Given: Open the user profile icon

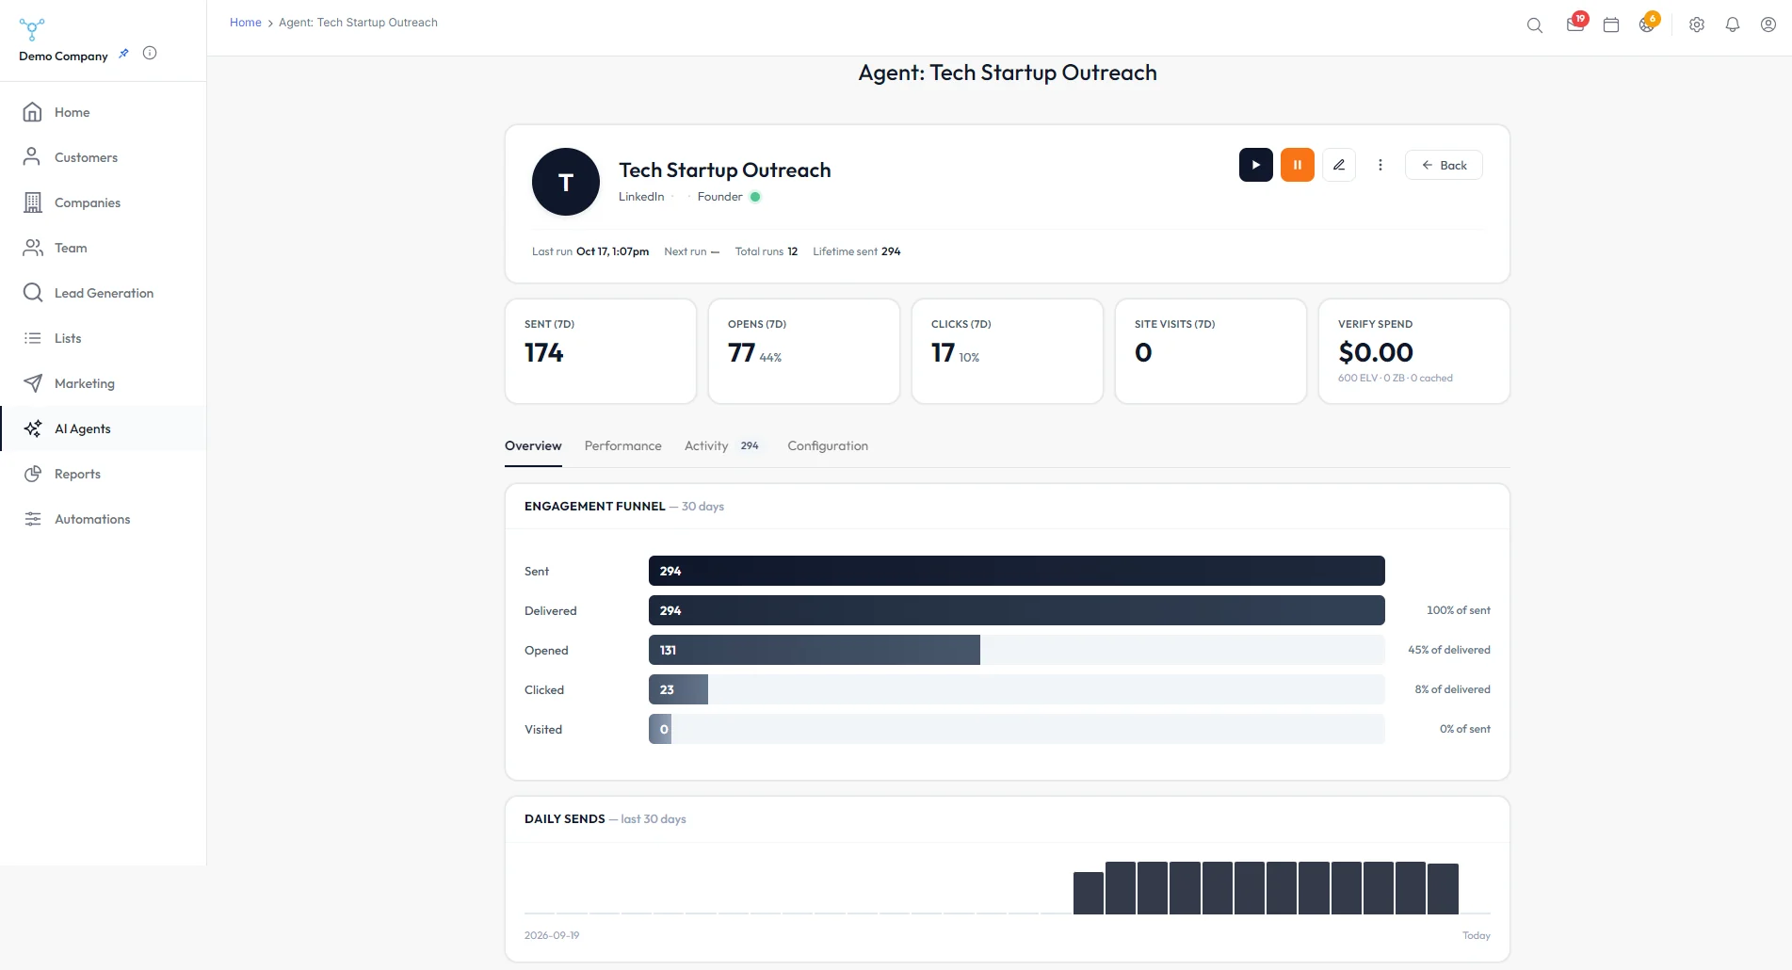Looking at the screenshot, I should [1768, 25].
